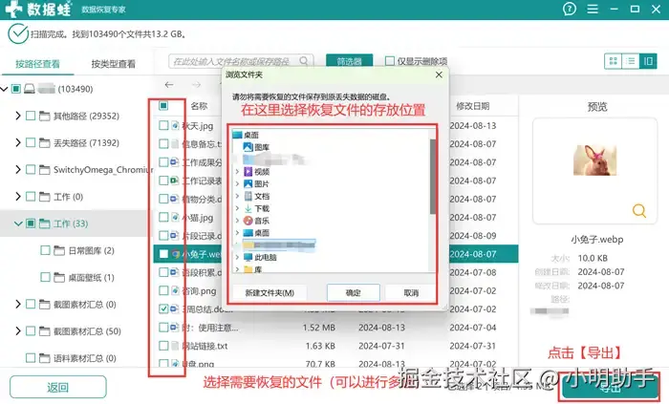Open the 筛选器 filter button
The width and height of the screenshot is (669, 404).
(x=350, y=61)
